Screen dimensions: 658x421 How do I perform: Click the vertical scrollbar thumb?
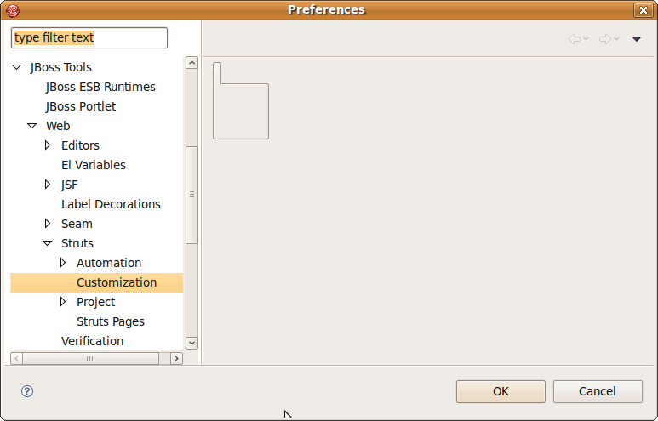point(192,195)
